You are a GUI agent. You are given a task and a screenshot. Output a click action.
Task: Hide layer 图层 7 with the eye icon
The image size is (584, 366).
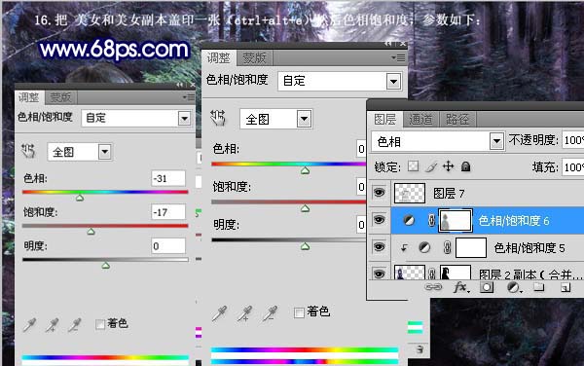click(380, 193)
